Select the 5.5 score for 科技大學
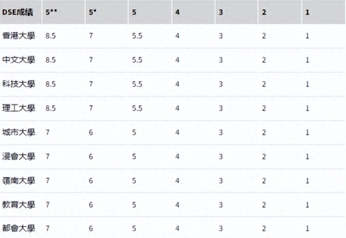 (x=137, y=84)
